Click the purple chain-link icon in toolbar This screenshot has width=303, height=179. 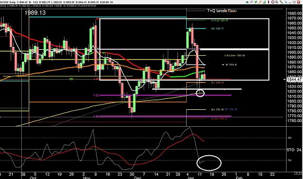coord(252,2)
